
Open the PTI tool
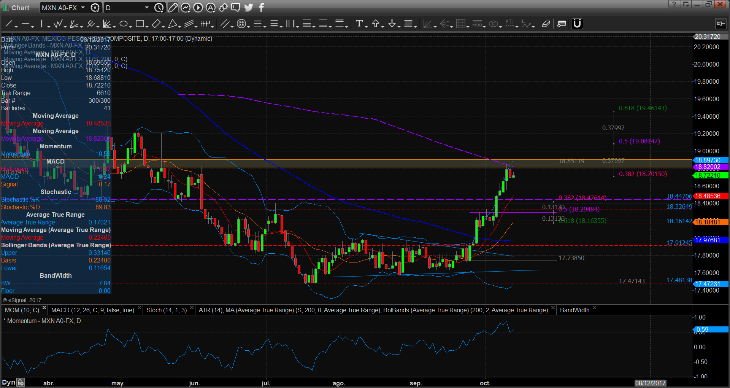click(510, 24)
